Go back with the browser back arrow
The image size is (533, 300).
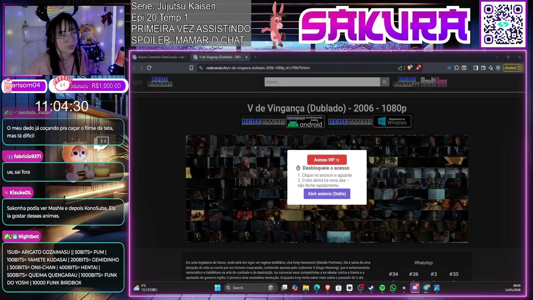pyautogui.click(x=134, y=68)
